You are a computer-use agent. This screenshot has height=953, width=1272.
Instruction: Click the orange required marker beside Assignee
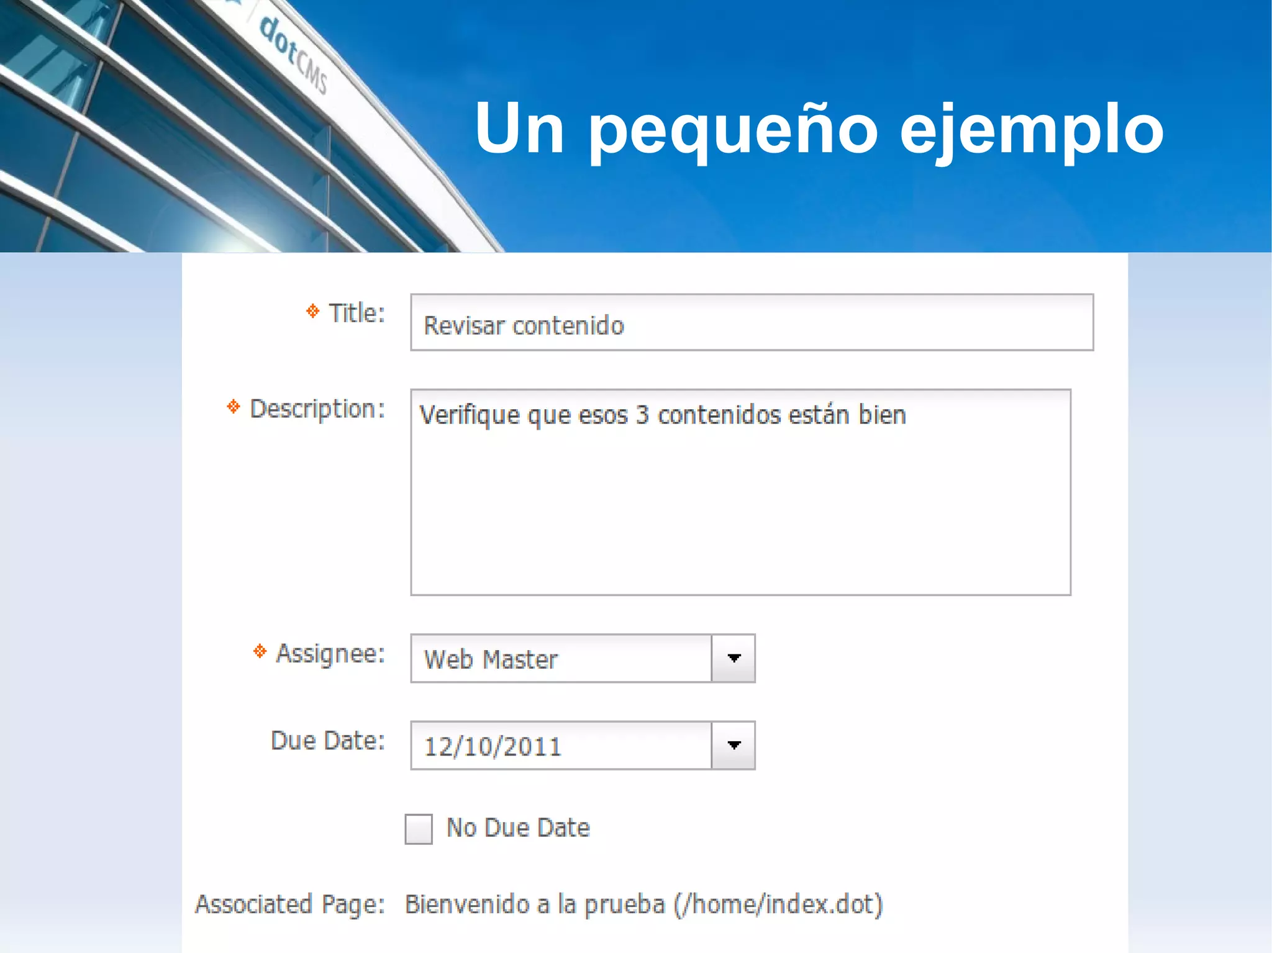[260, 651]
